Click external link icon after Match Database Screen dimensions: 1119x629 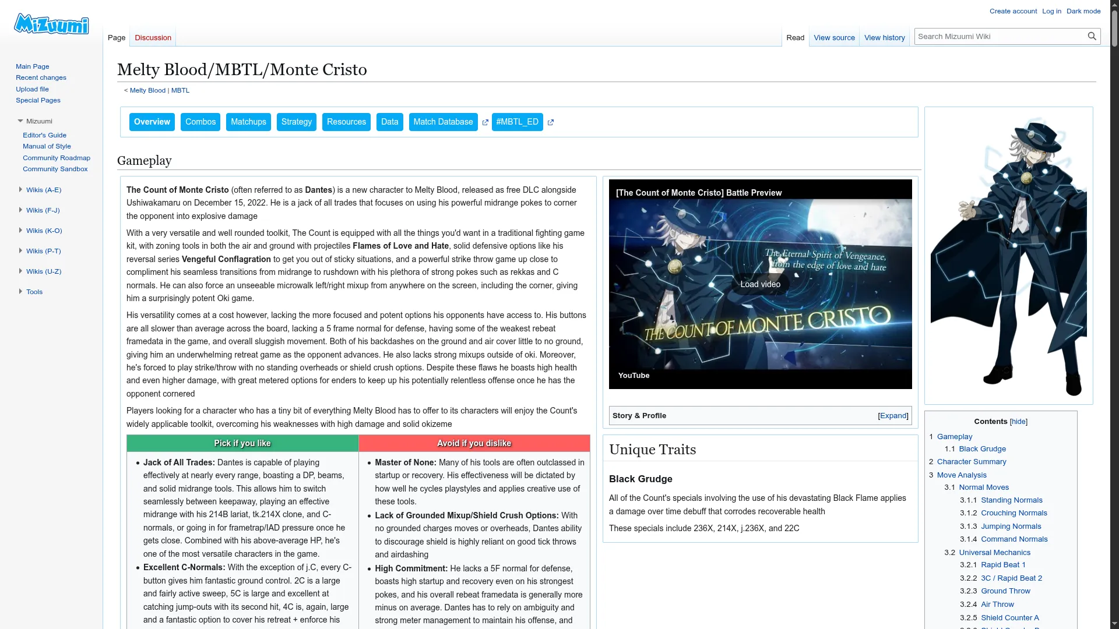(x=485, y=122)
